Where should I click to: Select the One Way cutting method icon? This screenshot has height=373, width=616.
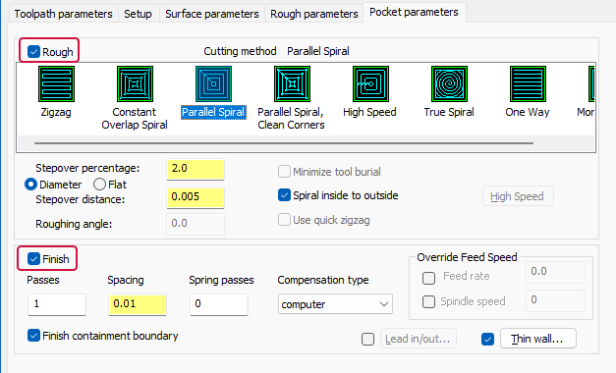[528, 84]
